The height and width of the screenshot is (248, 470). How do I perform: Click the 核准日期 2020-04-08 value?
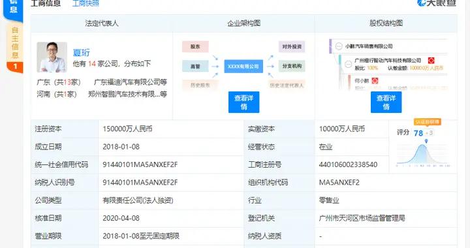click(121, 218)
